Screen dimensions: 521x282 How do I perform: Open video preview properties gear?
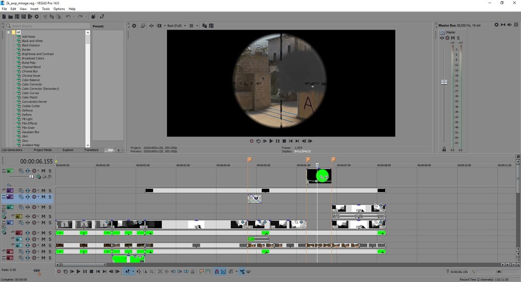(x=134, y=25)
